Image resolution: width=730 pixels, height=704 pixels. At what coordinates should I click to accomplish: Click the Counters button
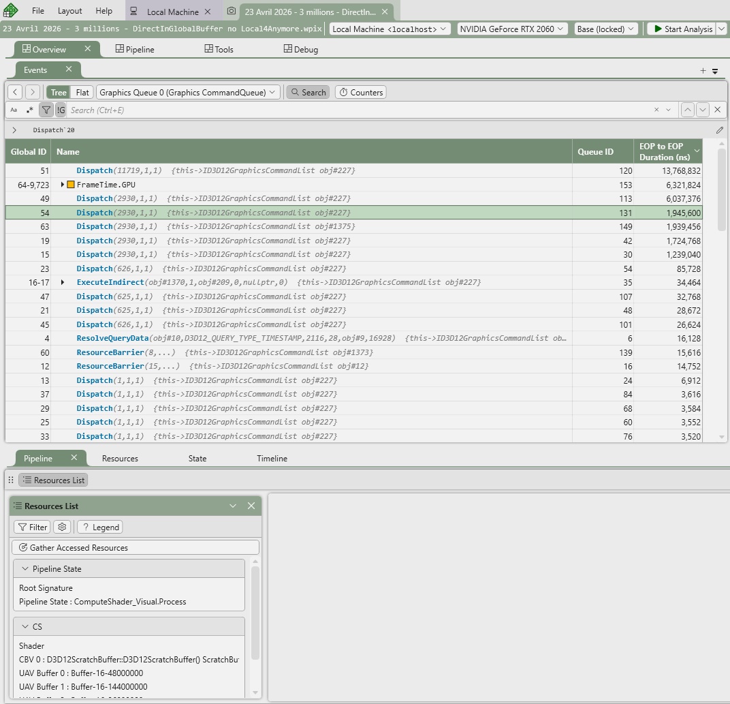point(361,92)
